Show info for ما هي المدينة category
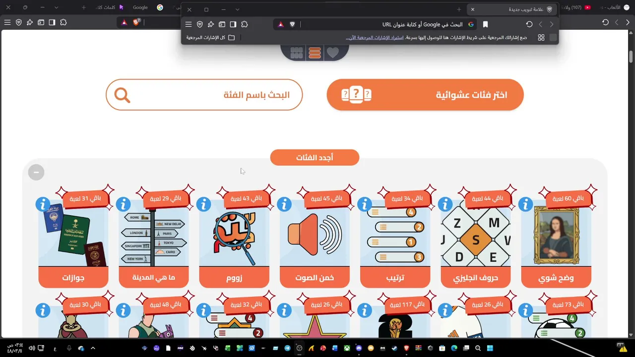 coord(123,204)
